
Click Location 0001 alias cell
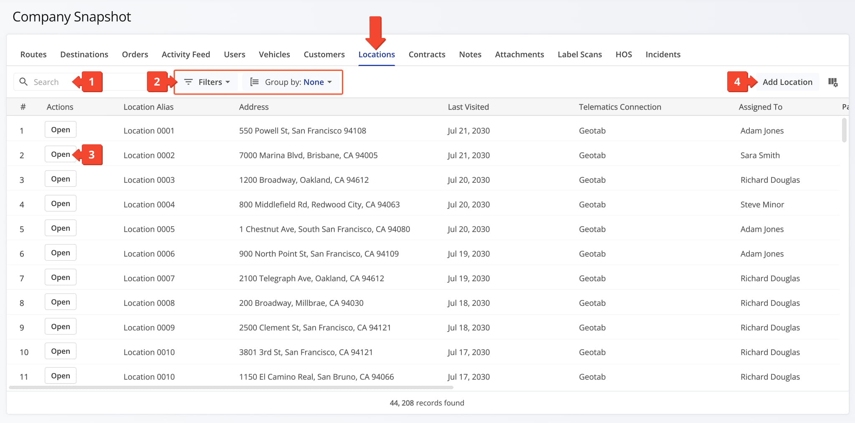tap(149, 131)
